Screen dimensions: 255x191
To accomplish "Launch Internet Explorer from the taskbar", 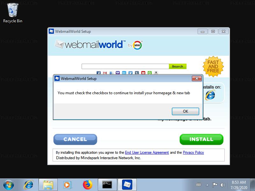I will point(29,185).
